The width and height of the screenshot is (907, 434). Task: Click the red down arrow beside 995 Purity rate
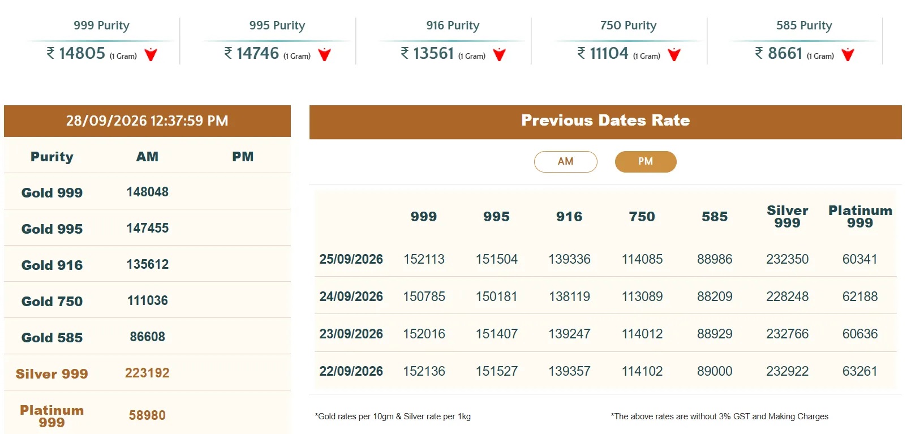(x=324, y=54)
